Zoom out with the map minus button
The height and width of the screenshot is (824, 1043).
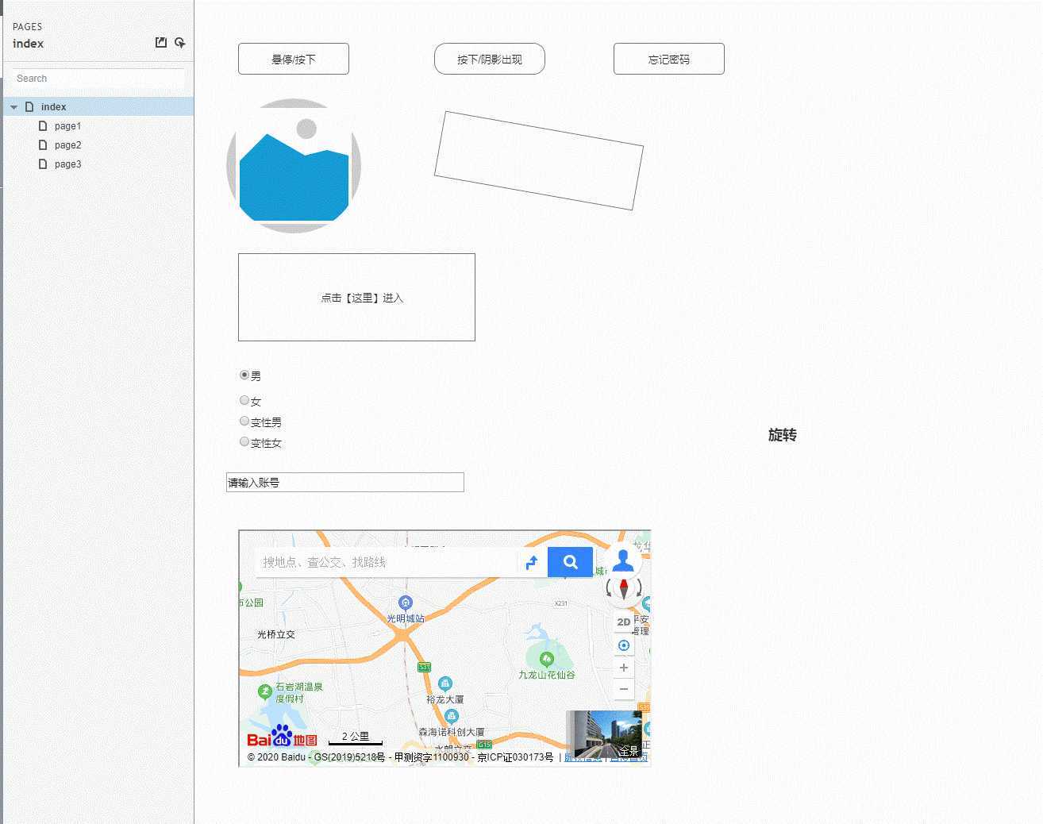[624, 689]
